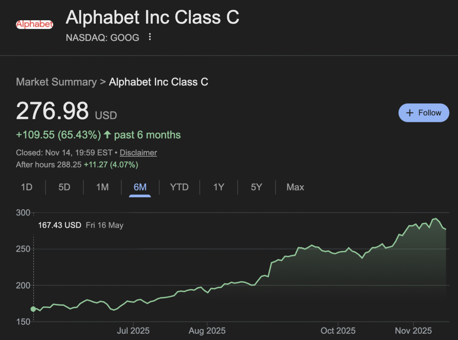Show Max price history
This screenshot has height=340, width=458.
click(x=295, y=187)
